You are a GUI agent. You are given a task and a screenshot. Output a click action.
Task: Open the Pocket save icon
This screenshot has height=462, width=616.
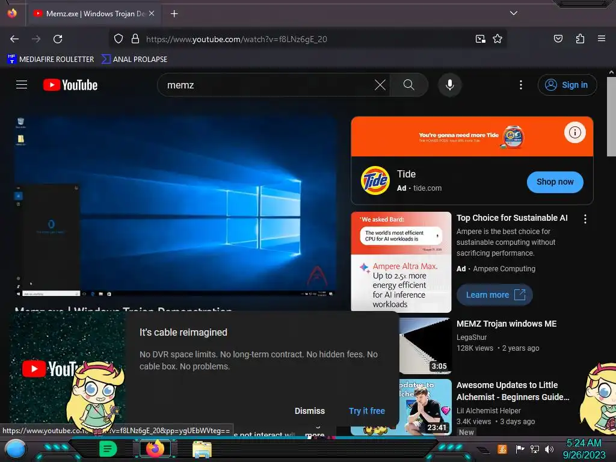558,38
